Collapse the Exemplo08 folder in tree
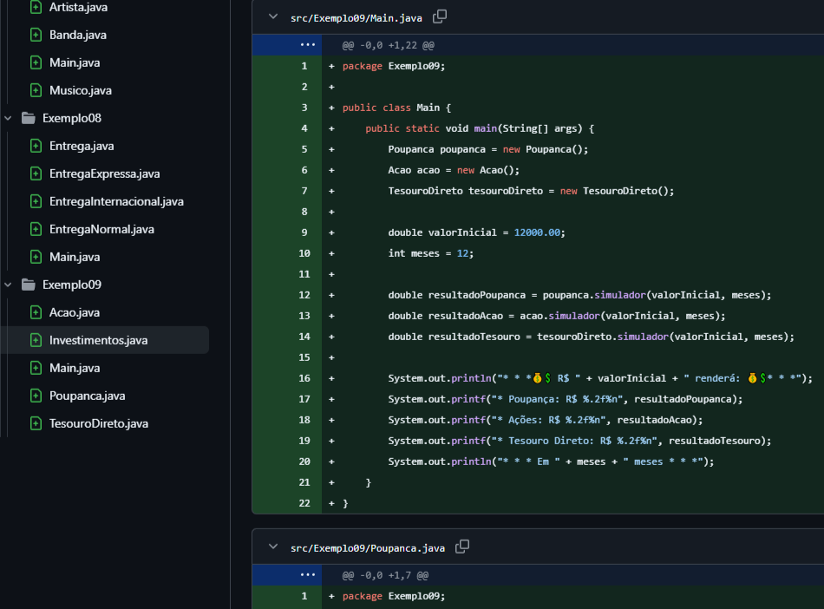This screenshot has height=609, width=824. pyautogui.click(x=8, y=118)
